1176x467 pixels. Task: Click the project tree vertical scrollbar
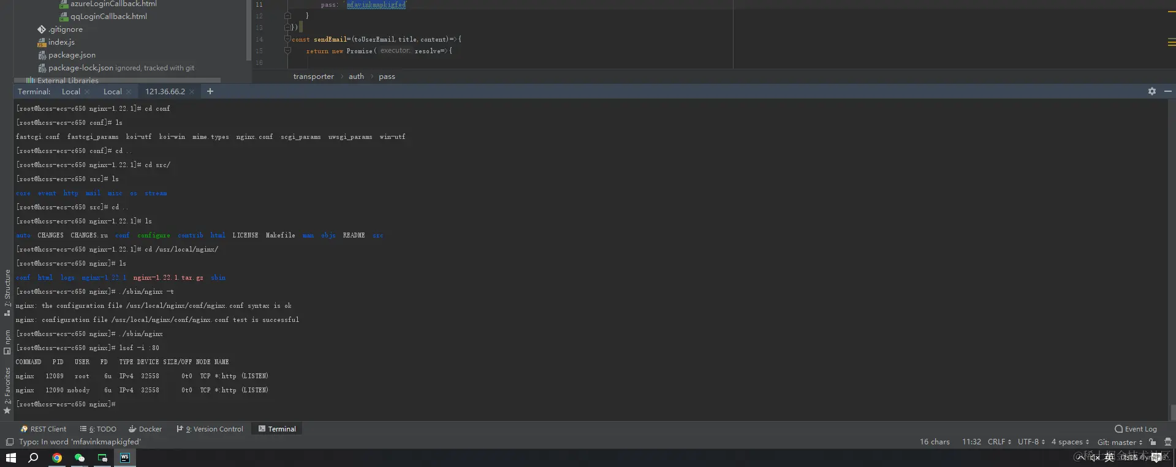tap(248, 30)
